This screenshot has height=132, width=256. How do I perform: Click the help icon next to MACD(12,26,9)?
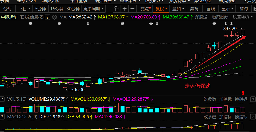click(x=2, y=117)
